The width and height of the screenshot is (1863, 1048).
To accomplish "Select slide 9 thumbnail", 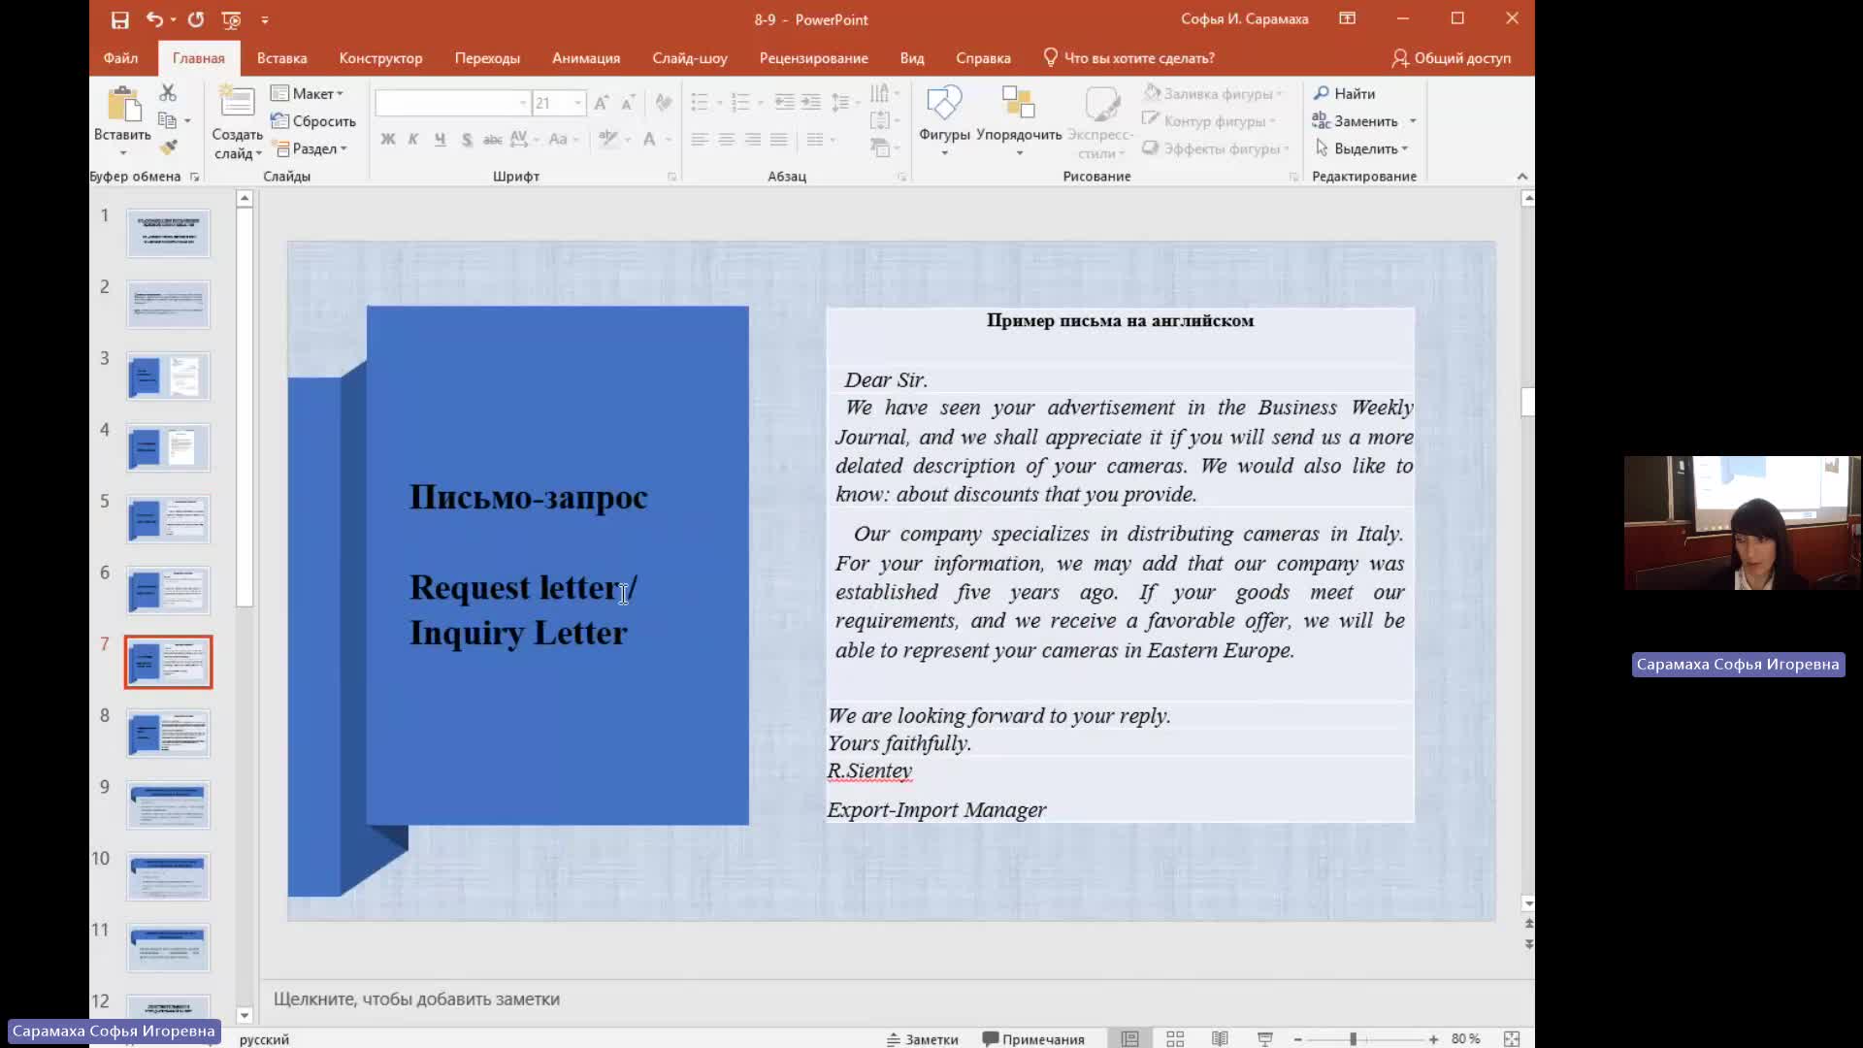I will point(168,804).
